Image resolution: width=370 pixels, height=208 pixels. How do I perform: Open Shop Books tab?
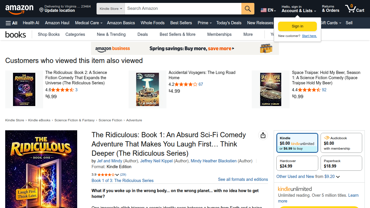coord(49,34)
